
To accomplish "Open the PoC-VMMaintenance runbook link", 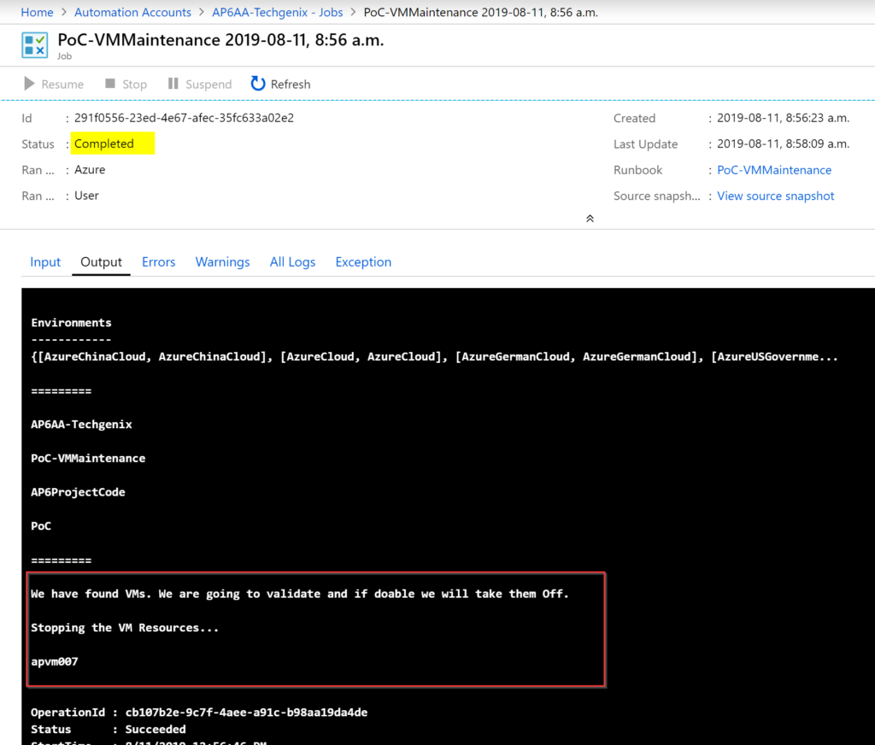I will pos(774,170).
